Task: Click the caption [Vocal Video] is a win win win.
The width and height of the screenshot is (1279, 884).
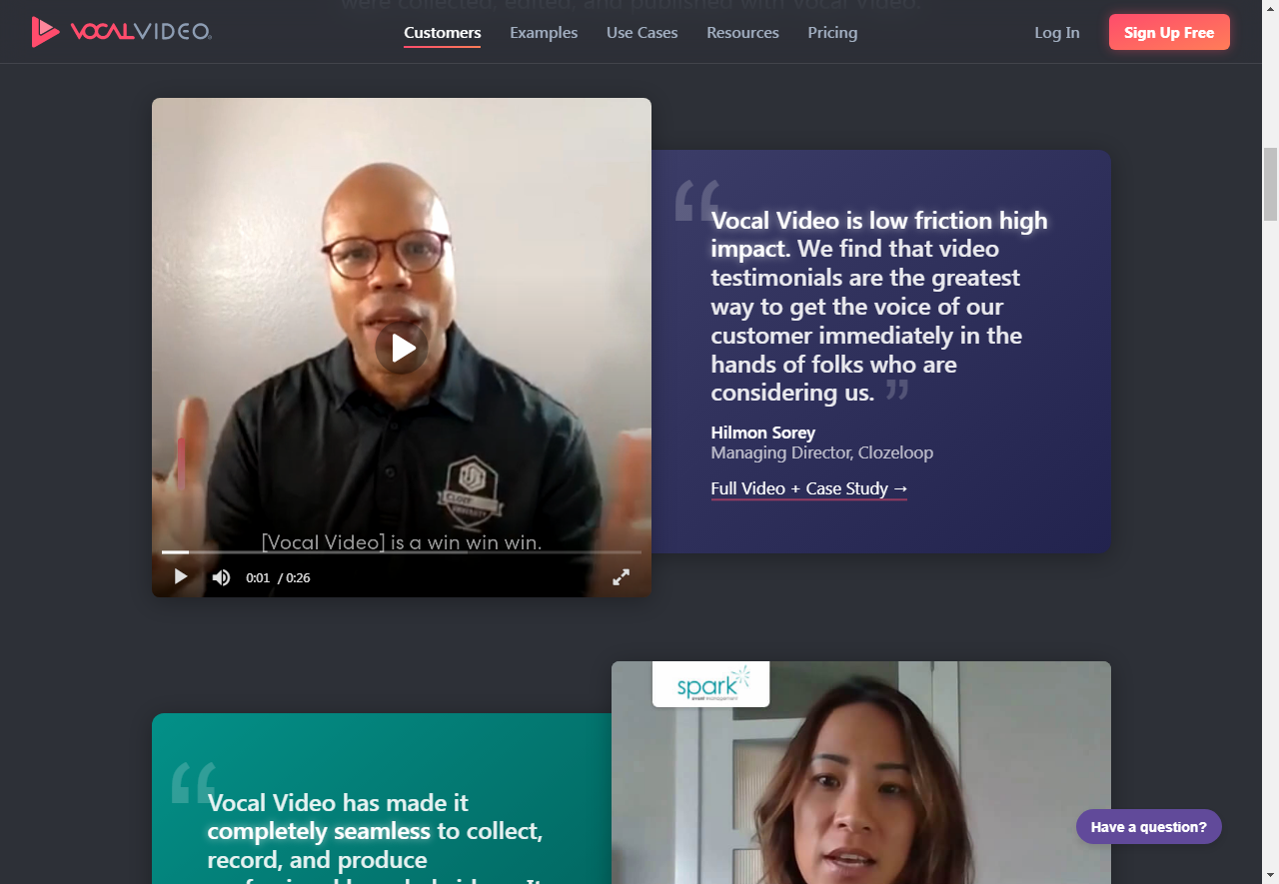Action: [x=402, y=542]
